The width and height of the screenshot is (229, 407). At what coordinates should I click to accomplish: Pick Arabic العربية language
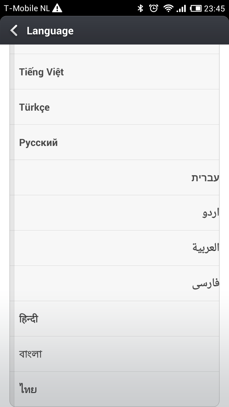point(206,248)
